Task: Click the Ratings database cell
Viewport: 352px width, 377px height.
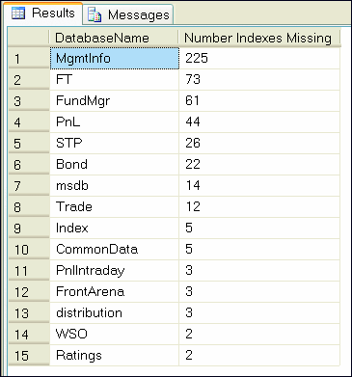Action: click(x=114, y=355)
